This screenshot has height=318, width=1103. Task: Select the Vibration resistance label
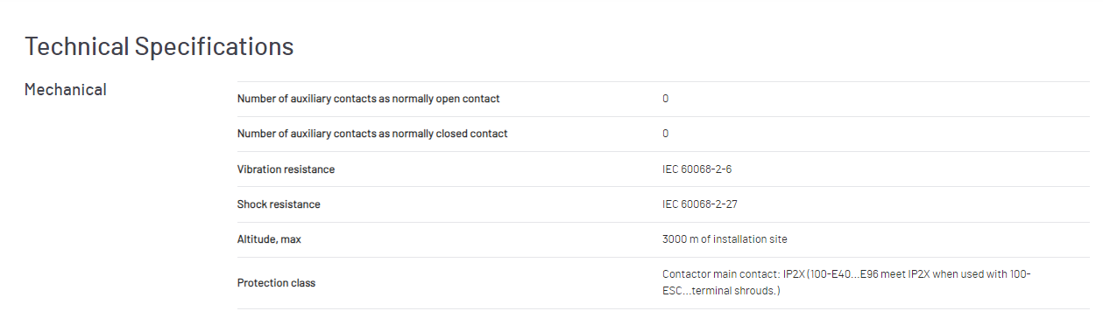[286, 169]
